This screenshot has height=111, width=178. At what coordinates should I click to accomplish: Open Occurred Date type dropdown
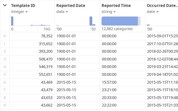(157, 12)
